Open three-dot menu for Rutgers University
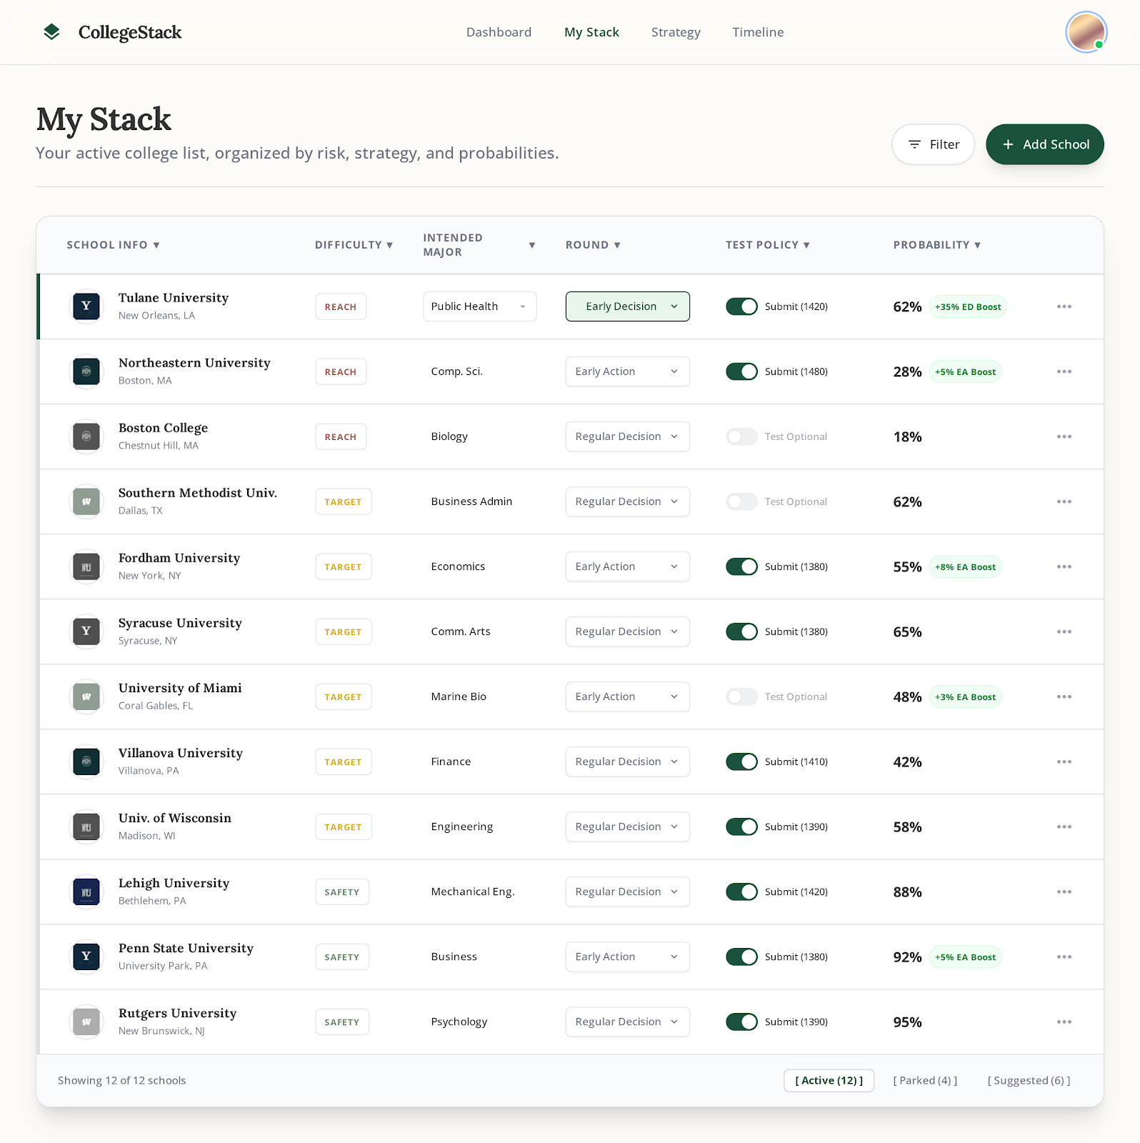The height and width of the screenshot is (1143, 1140). pyautogui.click(x=1064, y=1022)
